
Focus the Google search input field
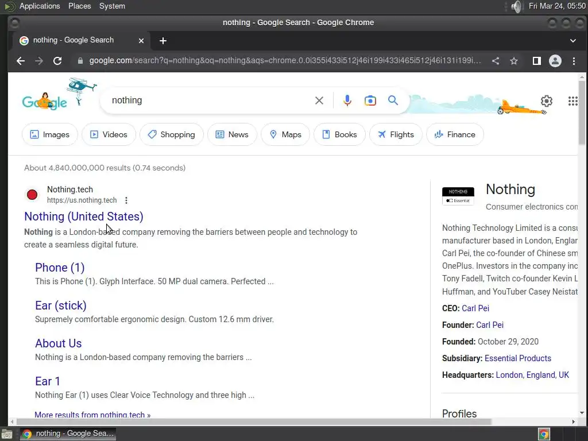point(210,100)
